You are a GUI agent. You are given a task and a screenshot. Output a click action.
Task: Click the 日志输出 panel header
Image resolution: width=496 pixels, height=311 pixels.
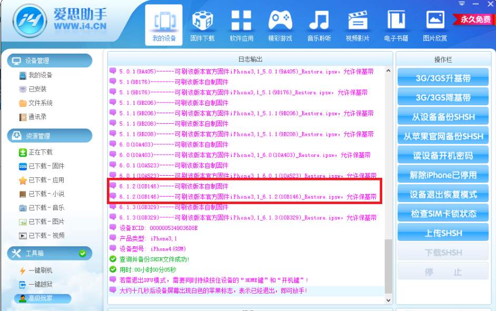point(250,59)
